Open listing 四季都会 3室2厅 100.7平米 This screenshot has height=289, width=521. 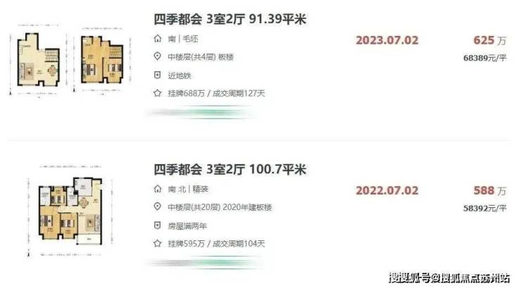pyautogui.click(x=230, y=169)
